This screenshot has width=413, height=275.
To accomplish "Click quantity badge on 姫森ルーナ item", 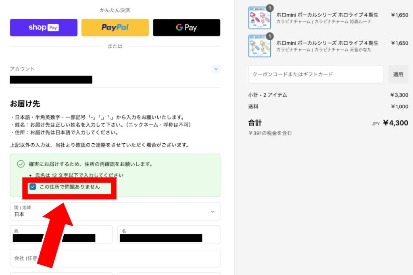I will coord(270,8).
